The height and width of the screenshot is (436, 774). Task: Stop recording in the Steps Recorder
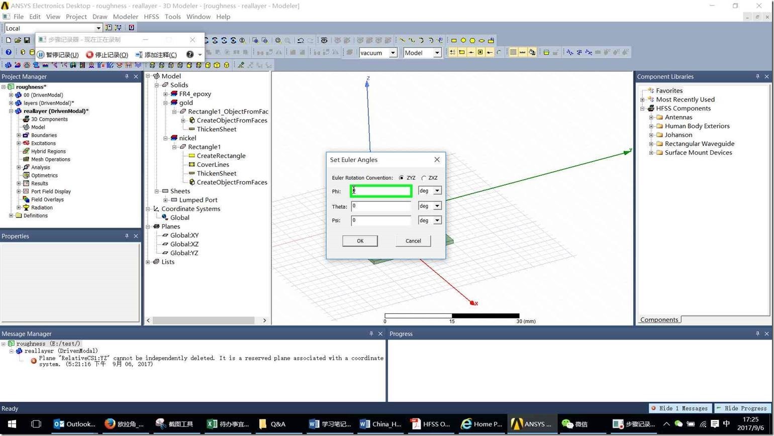[x=107, y=55]
